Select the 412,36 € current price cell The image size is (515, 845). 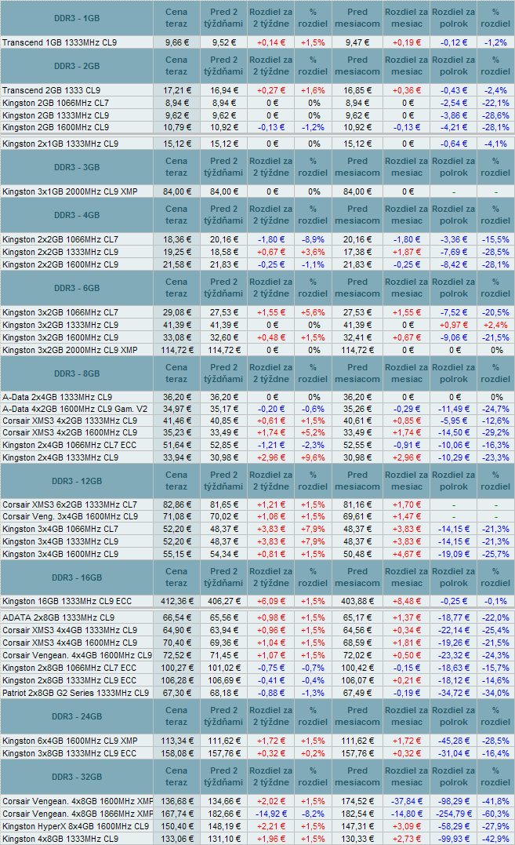176,602
